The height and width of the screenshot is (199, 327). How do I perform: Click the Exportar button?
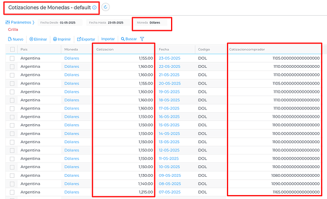point(86,39)
